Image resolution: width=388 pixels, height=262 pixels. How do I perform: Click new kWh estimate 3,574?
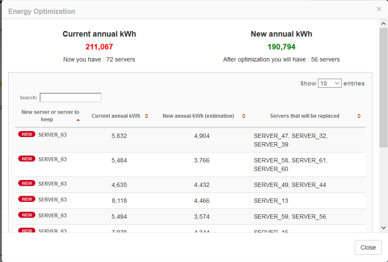(202, 216)
